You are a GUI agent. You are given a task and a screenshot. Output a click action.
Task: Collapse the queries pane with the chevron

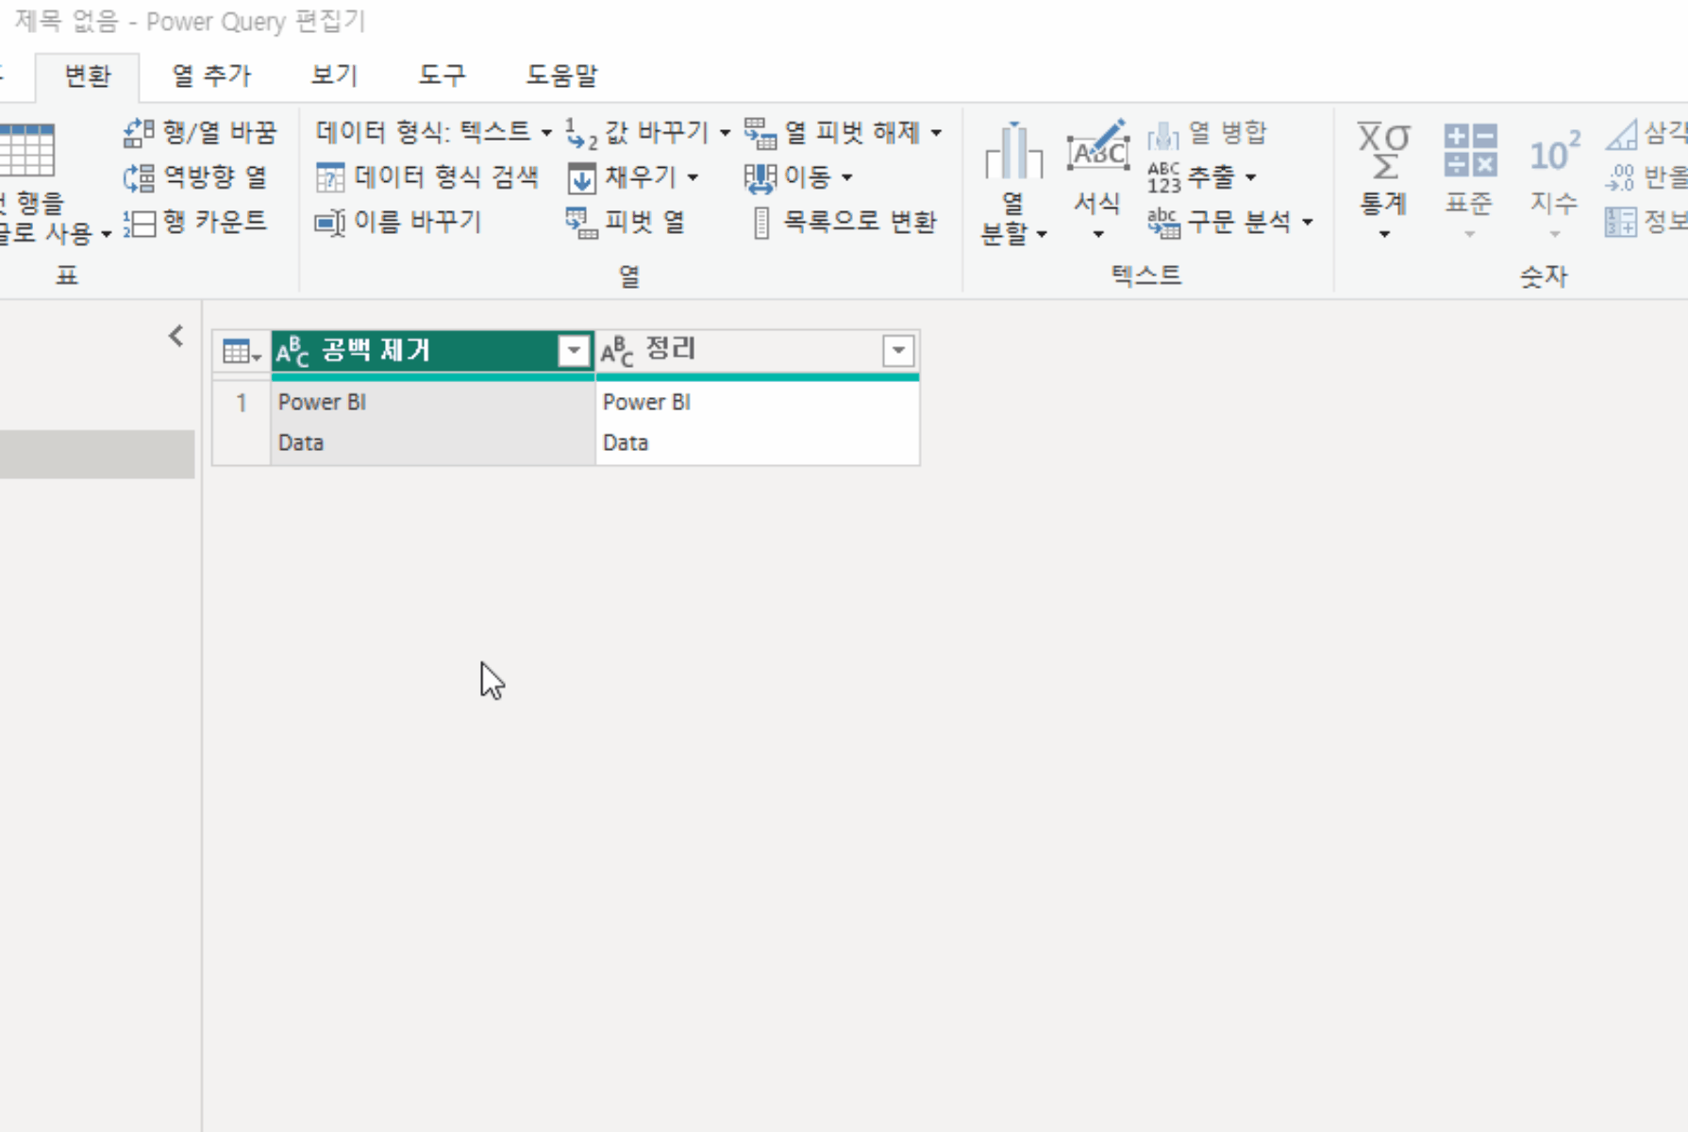[176, 336]
